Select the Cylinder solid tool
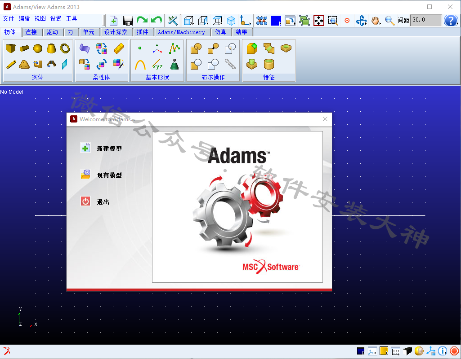 tap(24, 48)
